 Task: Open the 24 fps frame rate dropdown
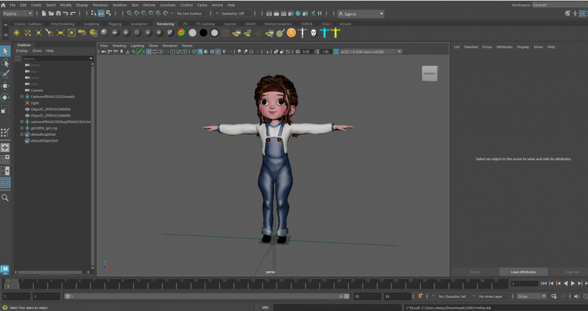[532, 297]
